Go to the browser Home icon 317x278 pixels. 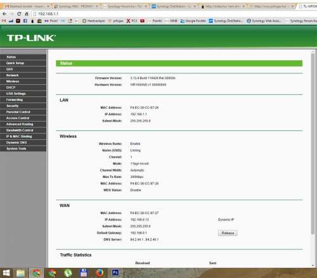click(27, 14)
